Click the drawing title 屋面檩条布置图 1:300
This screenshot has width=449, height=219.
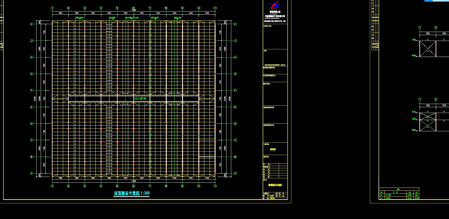[x=131, y=193]
